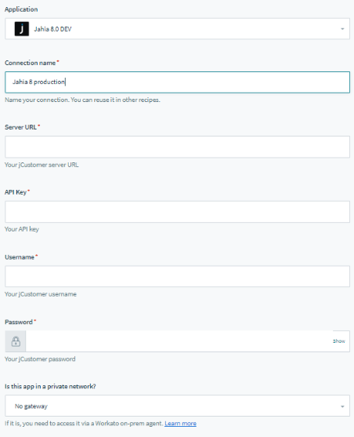Open the Learn more link

180,424
